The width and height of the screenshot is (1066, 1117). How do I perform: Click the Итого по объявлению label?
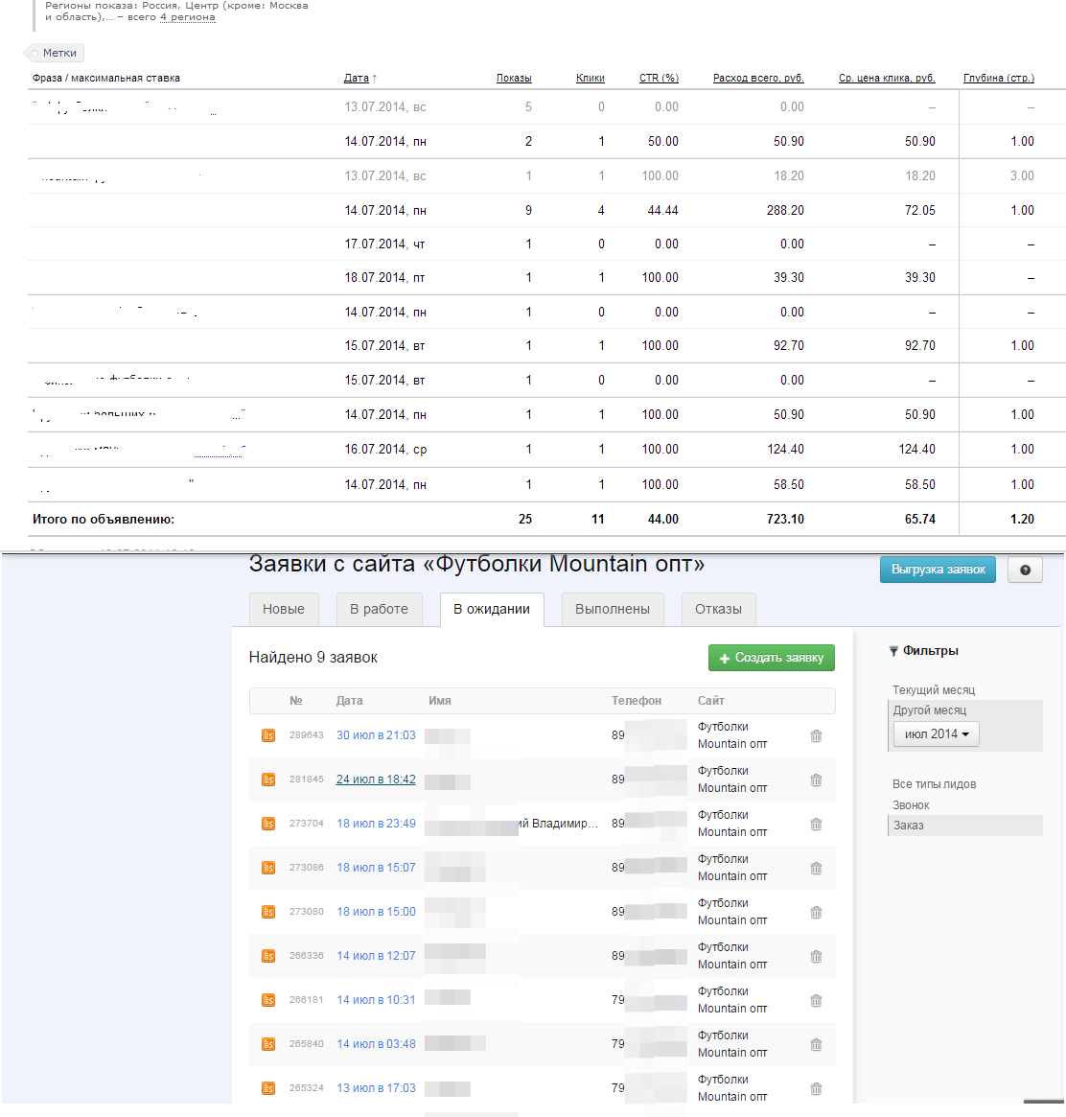pyautogui.click(x=104, y=520)
